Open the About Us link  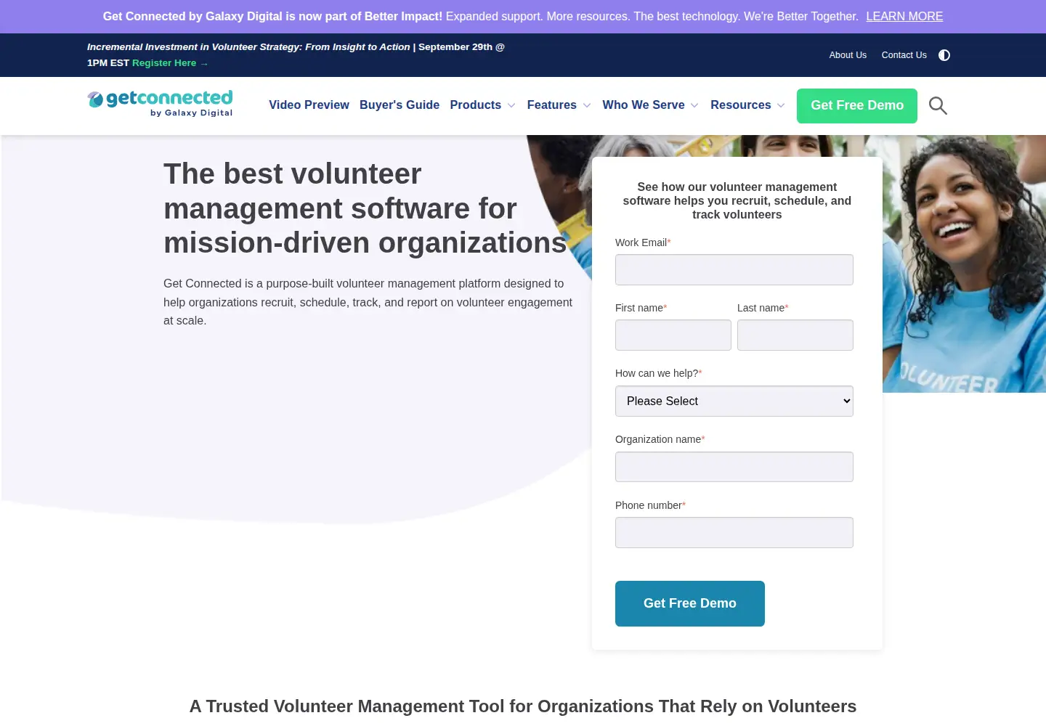tap(848, 55)
